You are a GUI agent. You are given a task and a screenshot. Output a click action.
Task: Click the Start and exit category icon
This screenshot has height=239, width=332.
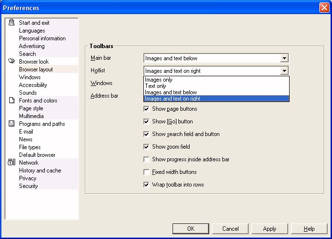[x=12, y=23]
